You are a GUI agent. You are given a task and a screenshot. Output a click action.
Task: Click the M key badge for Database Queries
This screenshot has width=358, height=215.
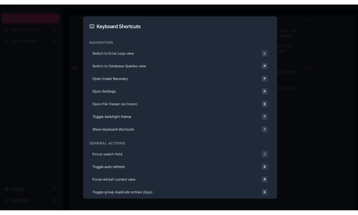pyautogui.click(x=264, y=66)
